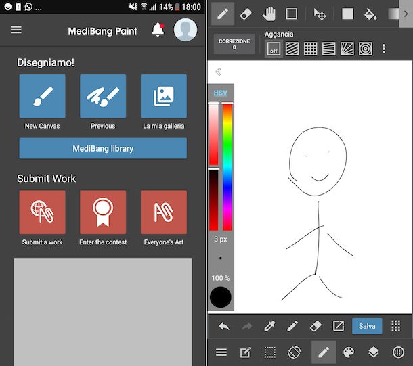Image resolution: width=413 pixels, height=366 pixels.
Task: Open the selection menu dashed square
Action: click(270, 352)
